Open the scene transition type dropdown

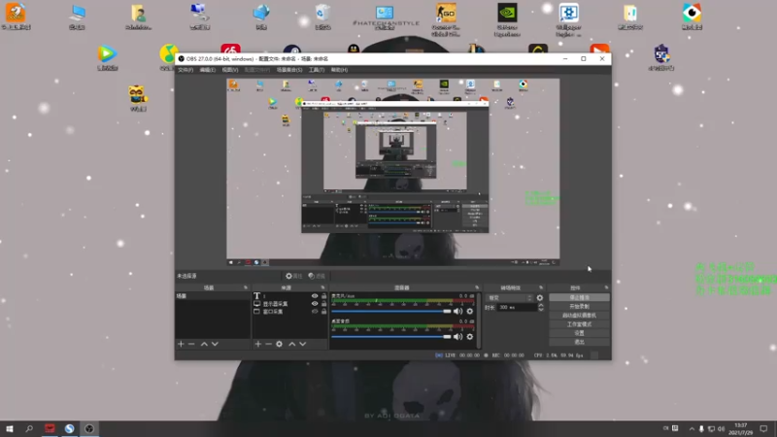(x=510, y=298)
